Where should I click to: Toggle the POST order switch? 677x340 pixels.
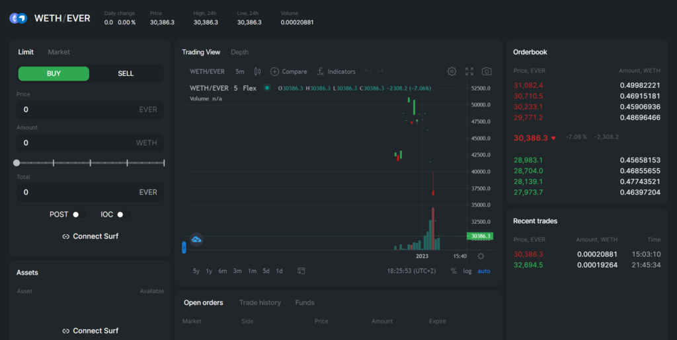tap(79, 215)
